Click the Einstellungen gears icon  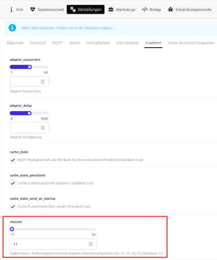(73, 9)
